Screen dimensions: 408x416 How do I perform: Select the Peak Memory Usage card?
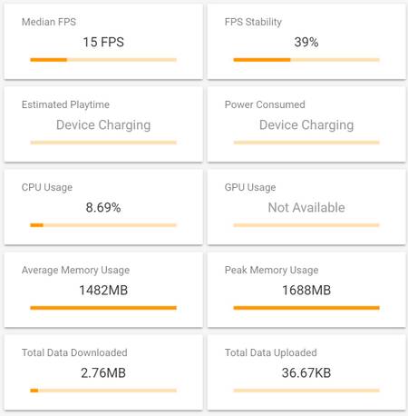tap(306, 290)
